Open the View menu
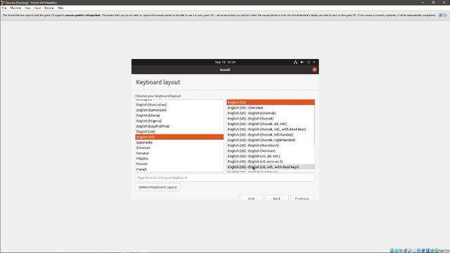The width and height of the screenshot is (450, 253). [x=27, y=8]
